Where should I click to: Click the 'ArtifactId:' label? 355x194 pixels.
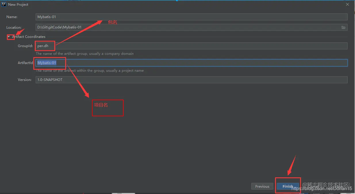point(25,63)
